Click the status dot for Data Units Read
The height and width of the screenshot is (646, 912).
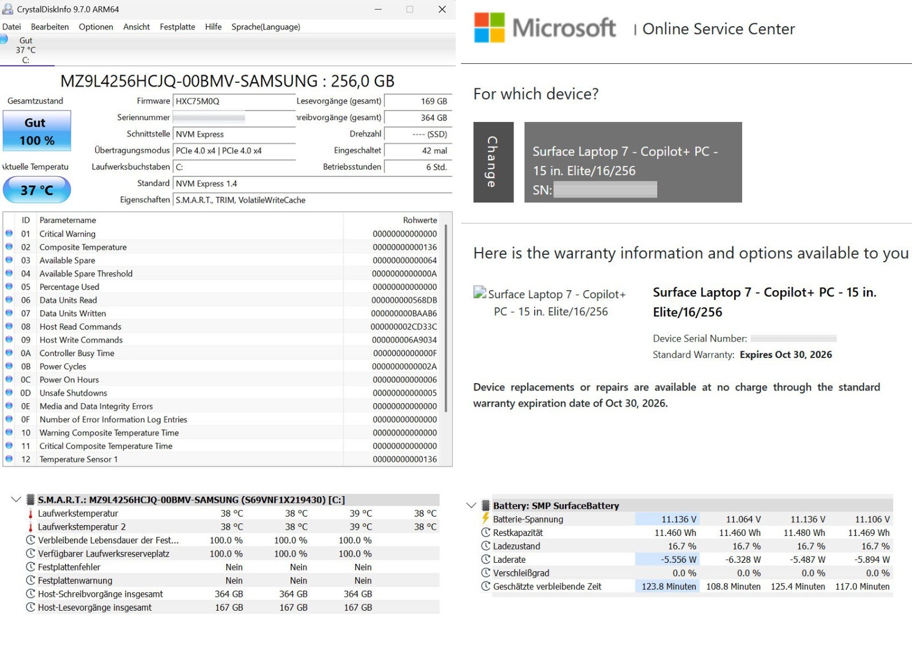click(x=9, y=299)
